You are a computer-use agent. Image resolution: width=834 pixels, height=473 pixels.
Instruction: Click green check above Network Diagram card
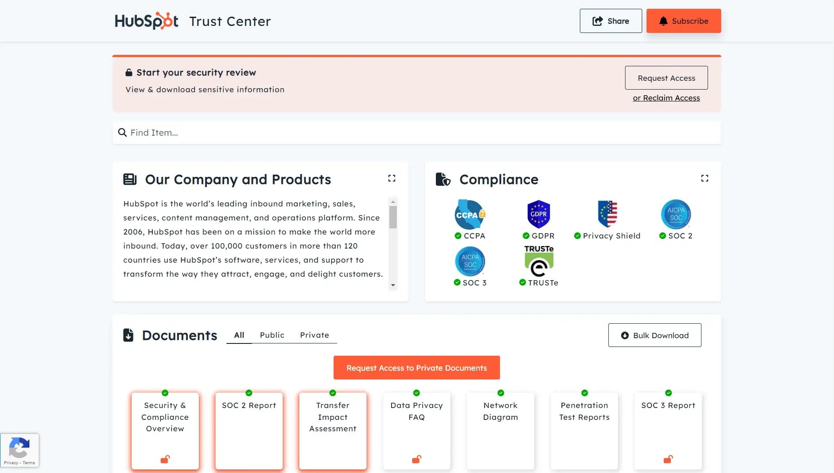(x=500, y=393)
